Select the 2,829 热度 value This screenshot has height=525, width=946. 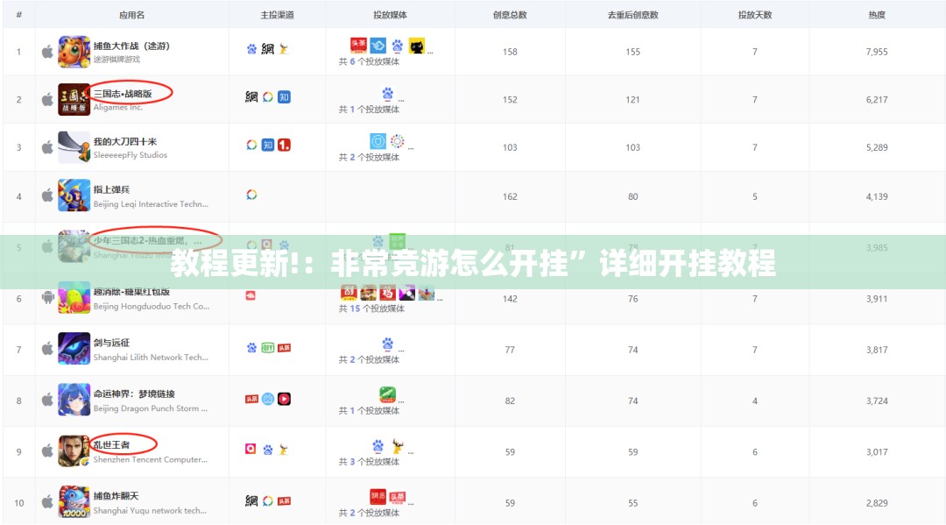coord(877,503)
